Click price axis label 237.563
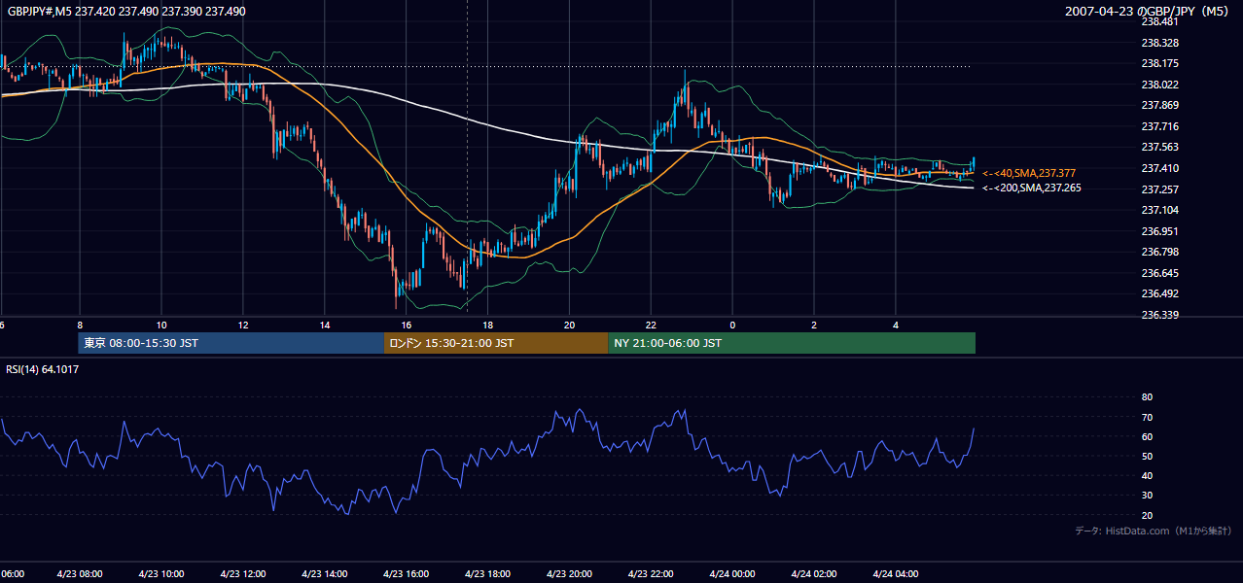This screenshot has height=583, width=1243. [x=1159, y=147]
